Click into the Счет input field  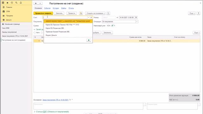click(65, 17)
